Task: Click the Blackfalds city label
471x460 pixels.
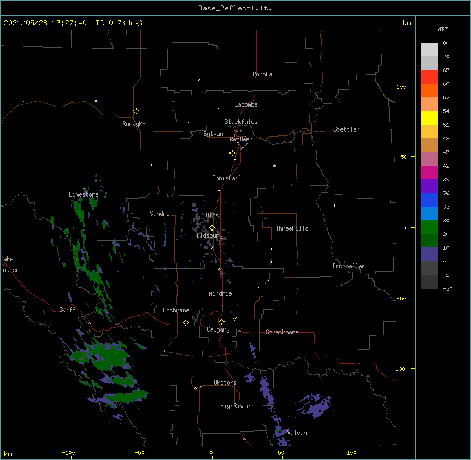Action: tap(241, 122)
